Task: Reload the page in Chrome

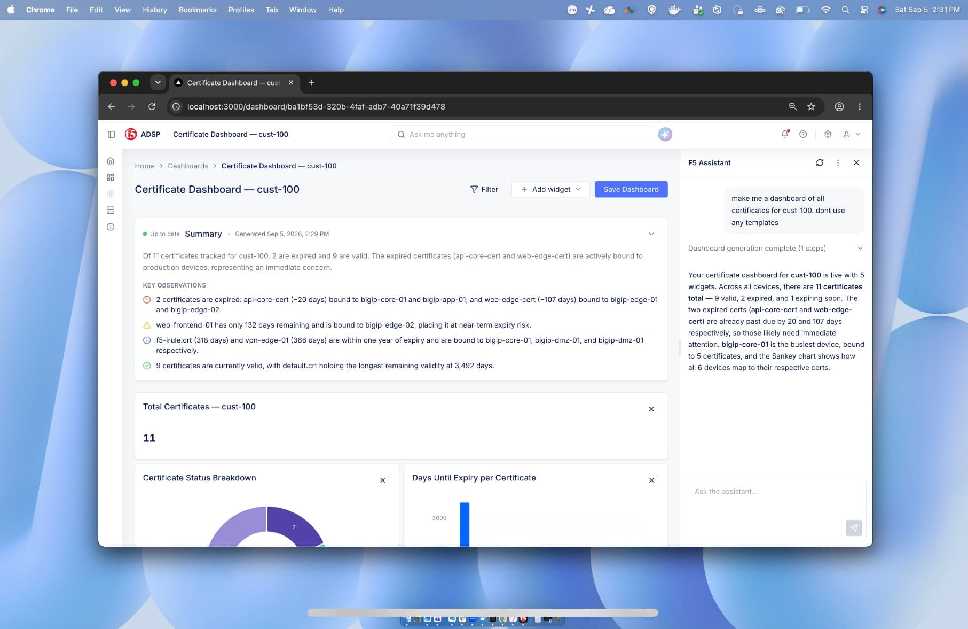Action: point(152,106)
